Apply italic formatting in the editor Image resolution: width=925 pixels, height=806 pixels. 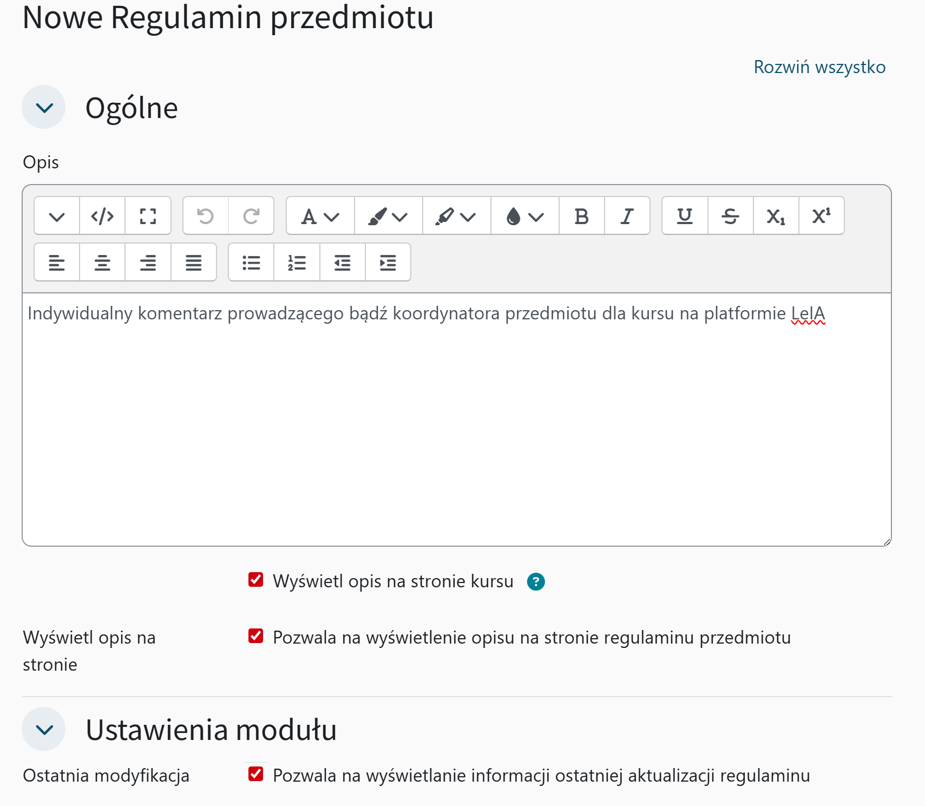coord(627,216)
